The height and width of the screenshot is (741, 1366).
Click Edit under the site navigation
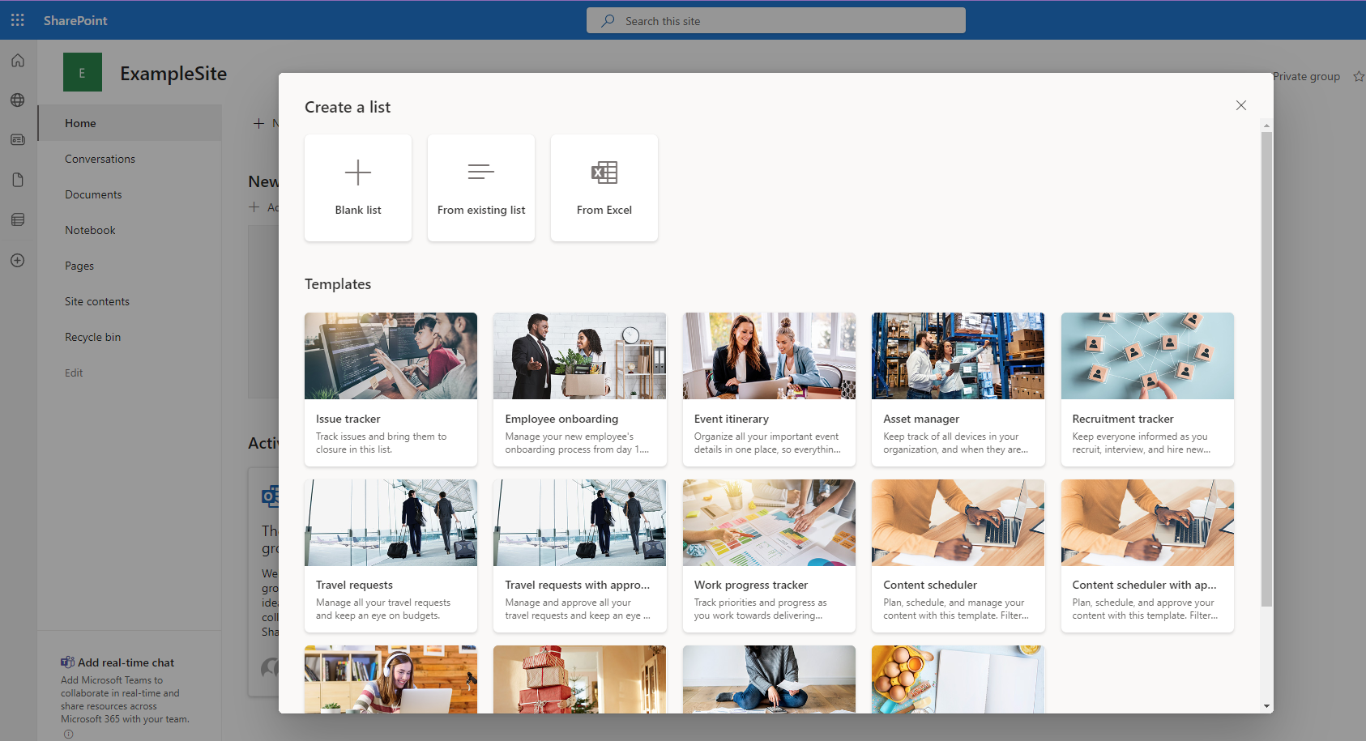73,373
